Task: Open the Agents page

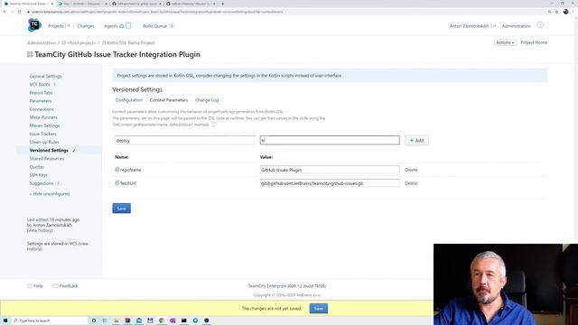Action: tap(110, 26)
